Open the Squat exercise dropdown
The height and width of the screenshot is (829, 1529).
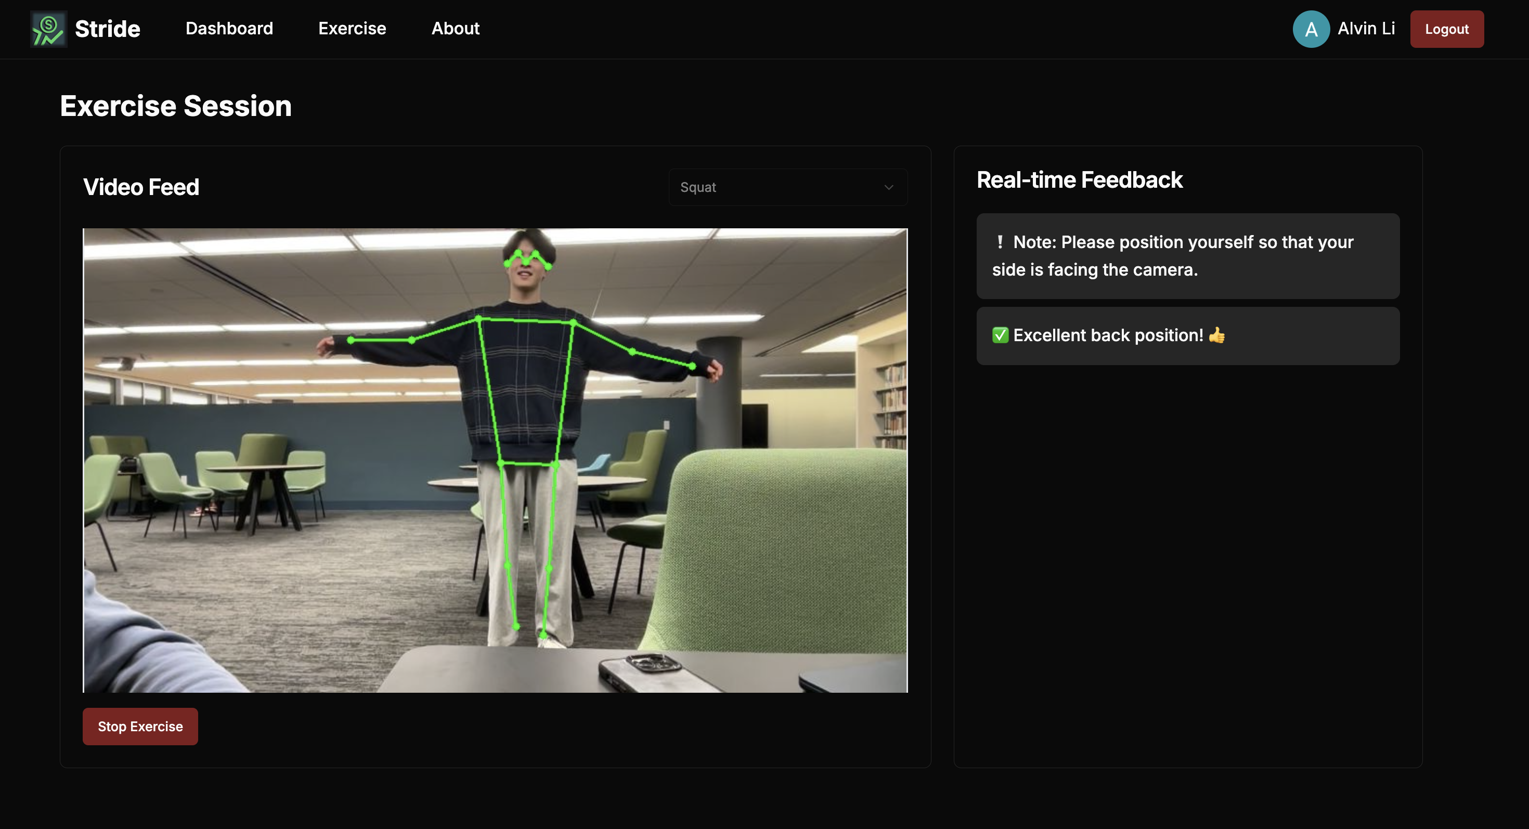point(787,188)
